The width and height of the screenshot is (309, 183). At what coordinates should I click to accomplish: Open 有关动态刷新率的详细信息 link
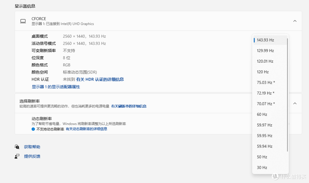coord(86,129)
